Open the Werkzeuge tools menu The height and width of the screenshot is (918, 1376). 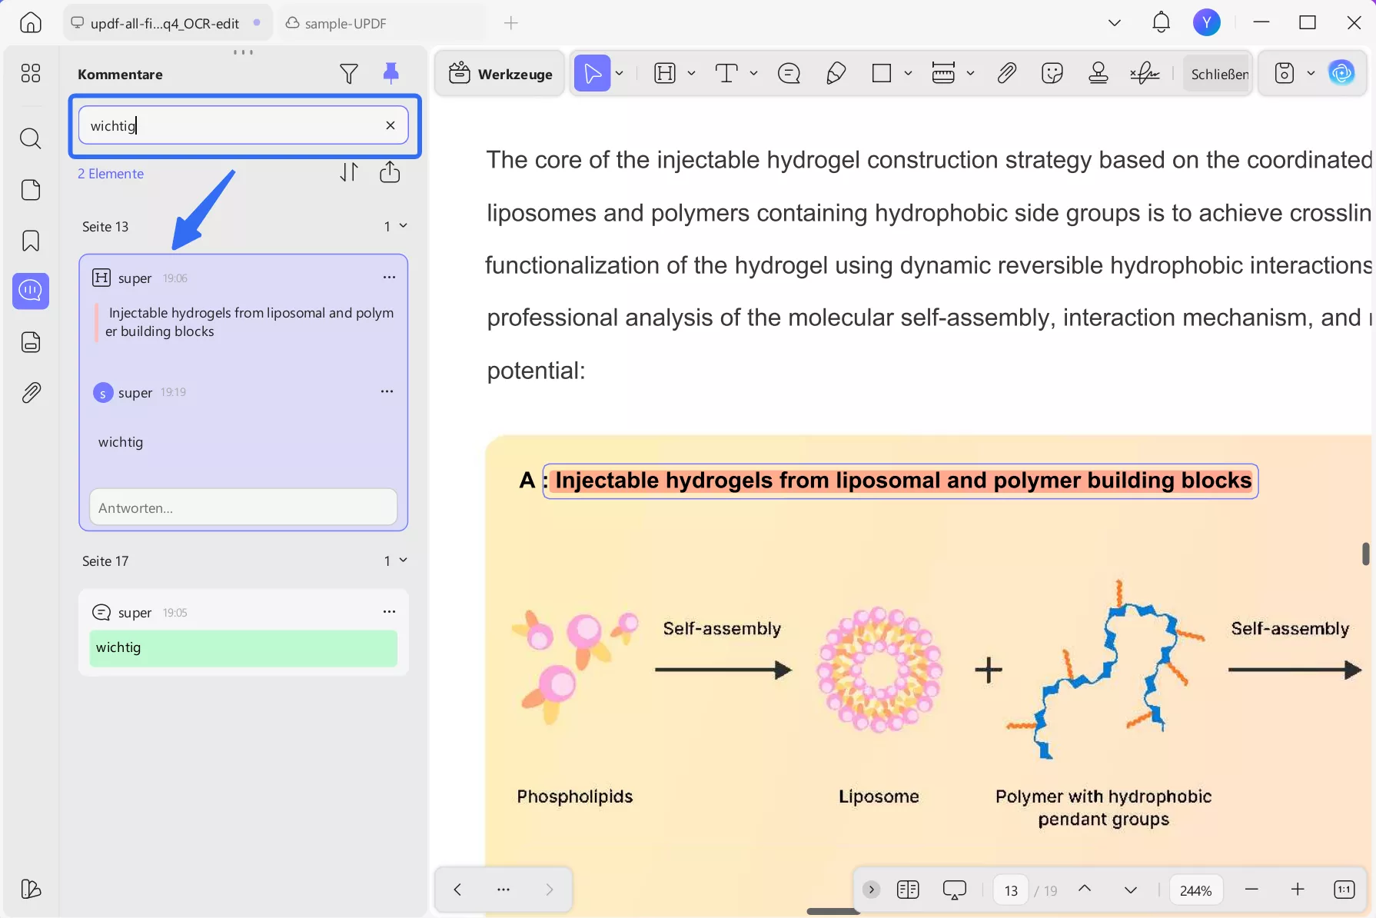(500, 74)
